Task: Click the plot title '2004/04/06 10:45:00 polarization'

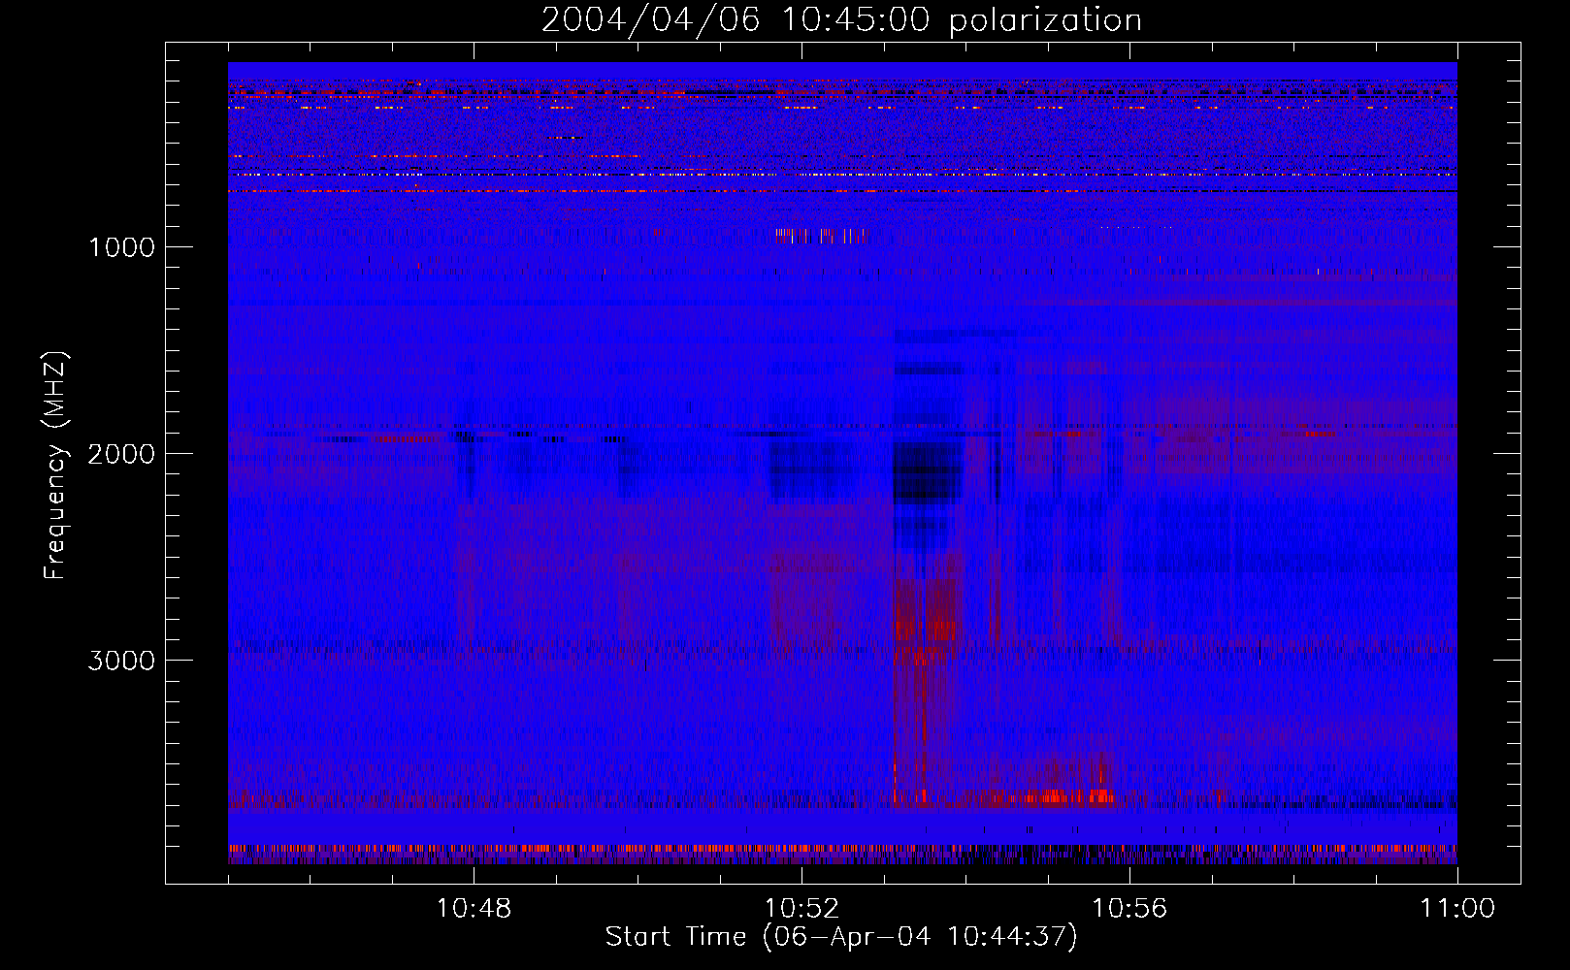Action: tap(841, 20)
